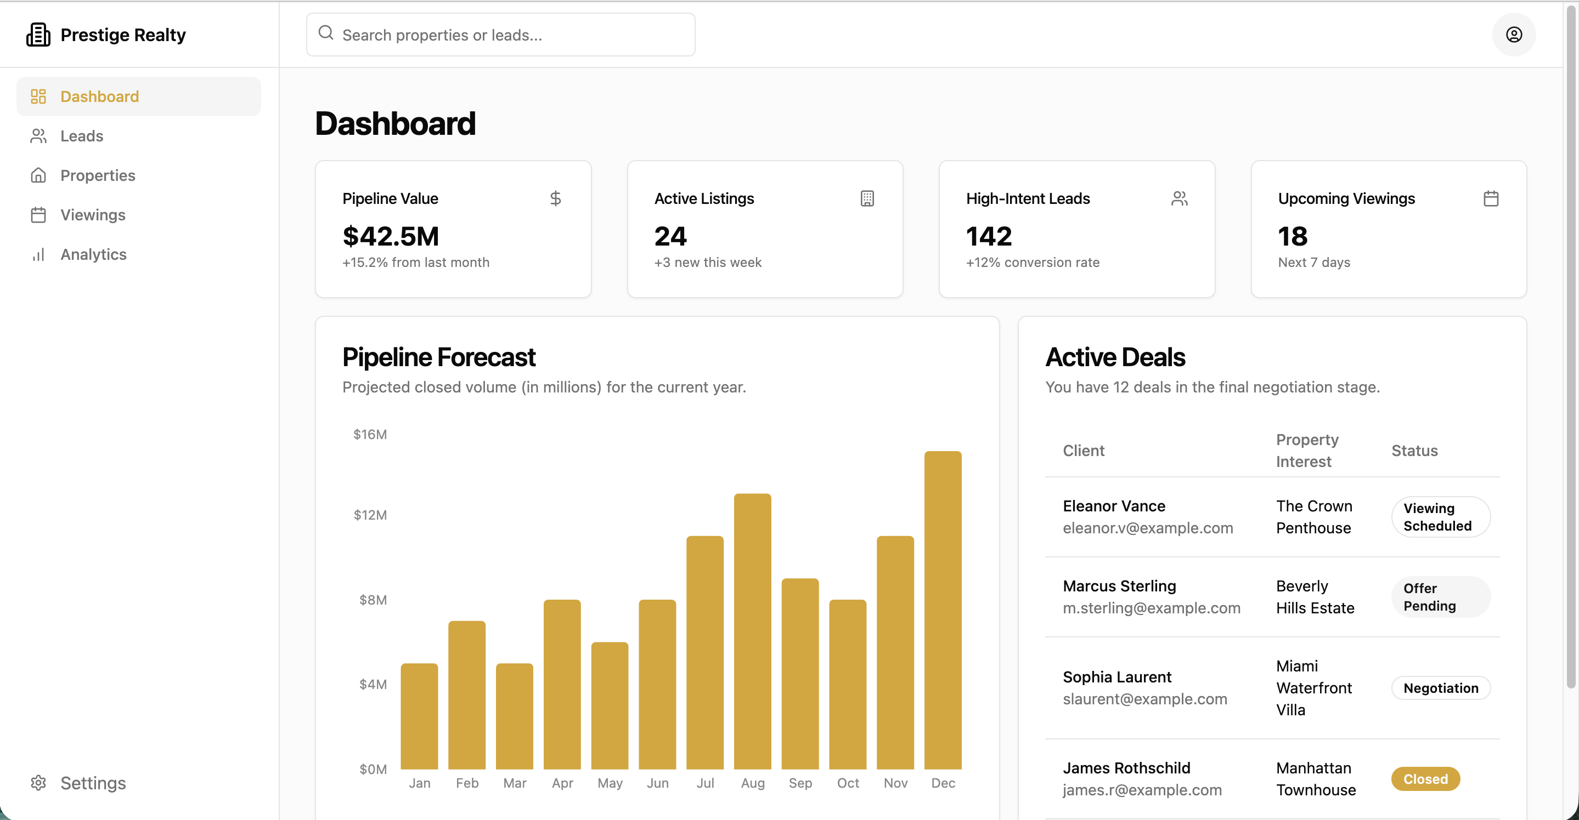
Task: Open Settings from the sidebar
Action: (x=138, y=783)
